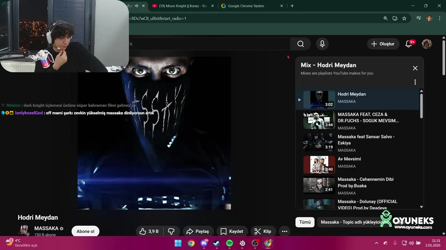
Task: Select the Tümü filter chip
Action: tap(305, 222)
